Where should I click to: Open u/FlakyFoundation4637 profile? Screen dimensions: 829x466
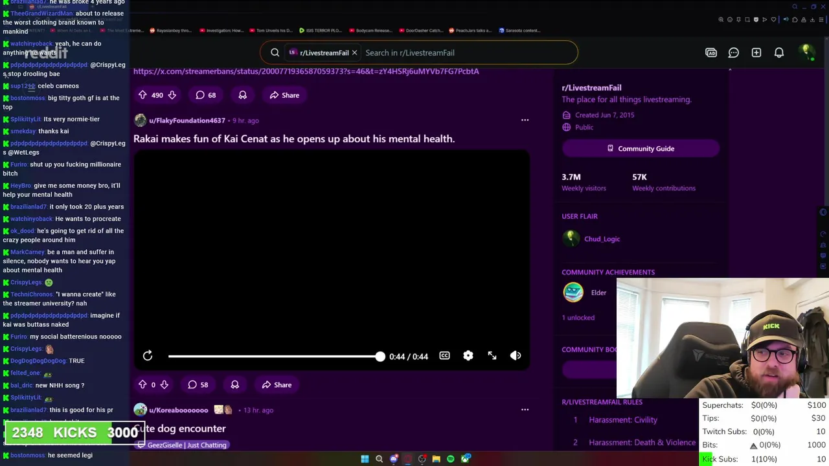(x=187, y=120)
